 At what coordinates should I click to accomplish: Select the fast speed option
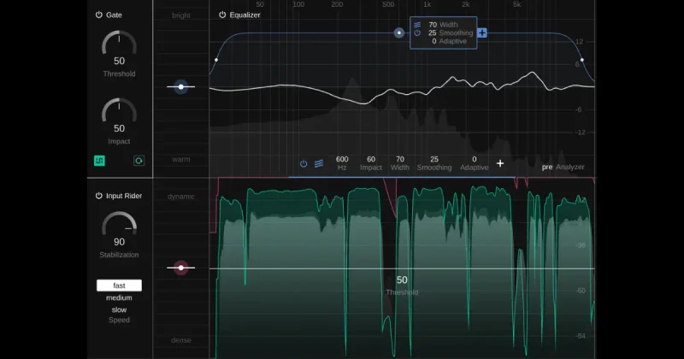point(119,285)
